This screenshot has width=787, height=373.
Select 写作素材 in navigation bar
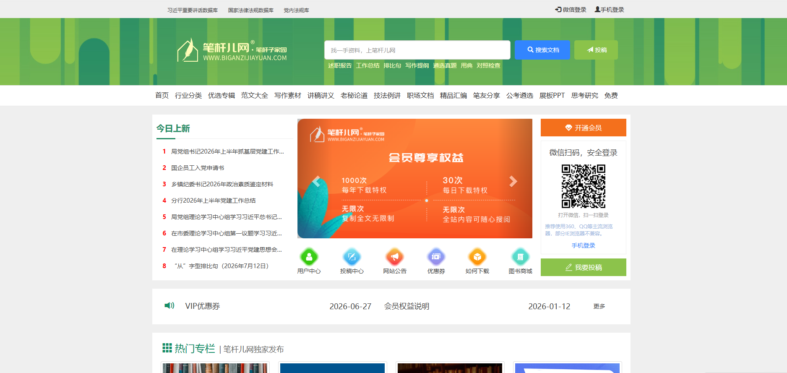pyautogui.click(x=288, y=96)
